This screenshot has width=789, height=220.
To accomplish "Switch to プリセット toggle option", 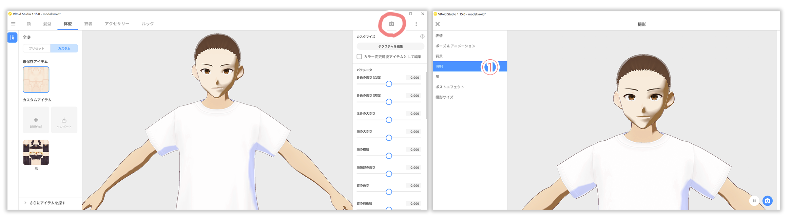I will [37, 48].
